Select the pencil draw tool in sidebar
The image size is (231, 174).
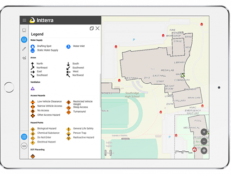coord(24,49)
